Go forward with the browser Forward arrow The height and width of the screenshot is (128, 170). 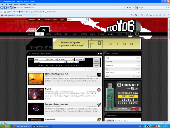pyautogui.click(x=5, y=8)
